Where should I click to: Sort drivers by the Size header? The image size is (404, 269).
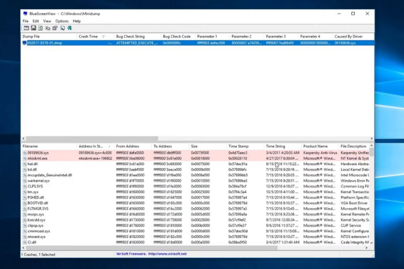[x=208, y=146]
